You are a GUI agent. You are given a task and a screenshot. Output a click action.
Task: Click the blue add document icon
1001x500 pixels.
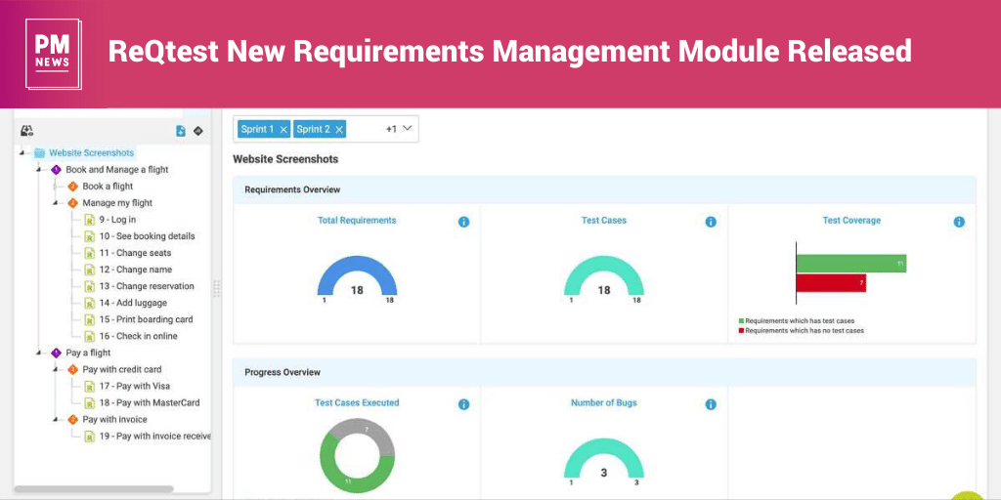point(181,131)
